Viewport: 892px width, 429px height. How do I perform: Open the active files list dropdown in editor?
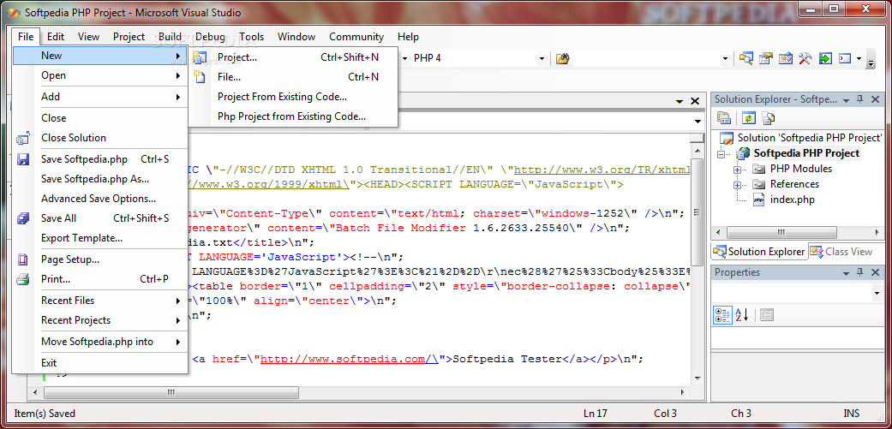click(679, 102)
